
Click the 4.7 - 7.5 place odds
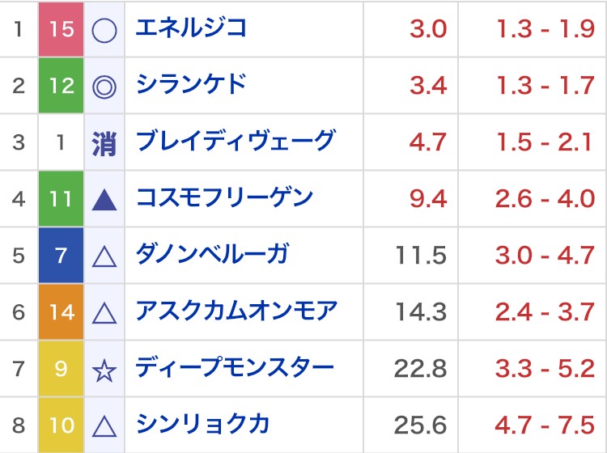point(545,425)
